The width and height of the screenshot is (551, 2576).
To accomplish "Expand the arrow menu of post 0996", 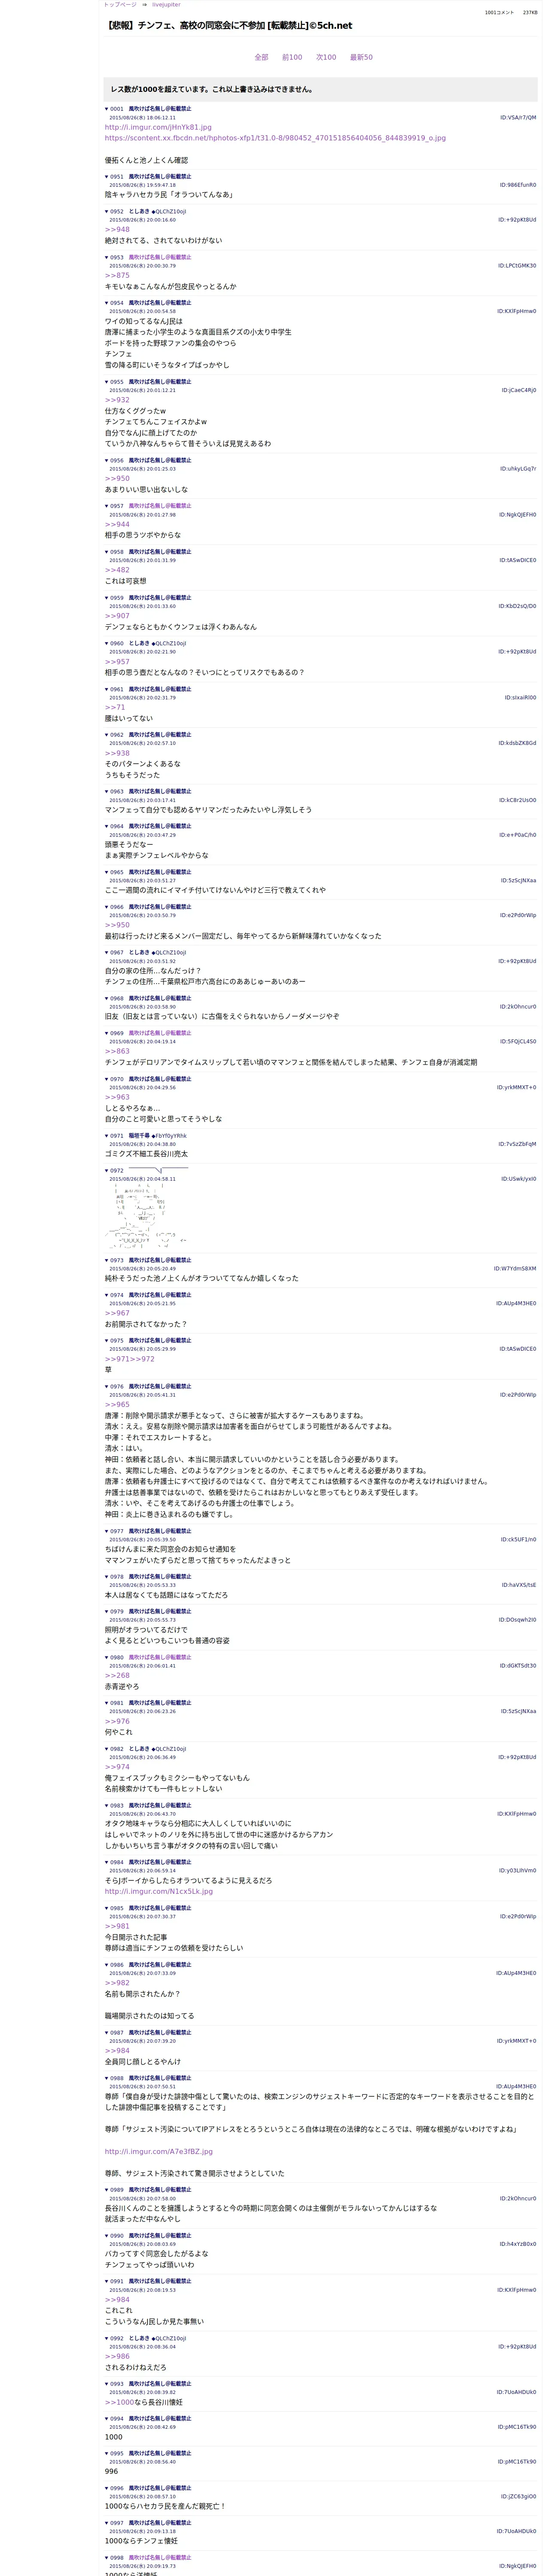I will click(x=107, y=2488).
